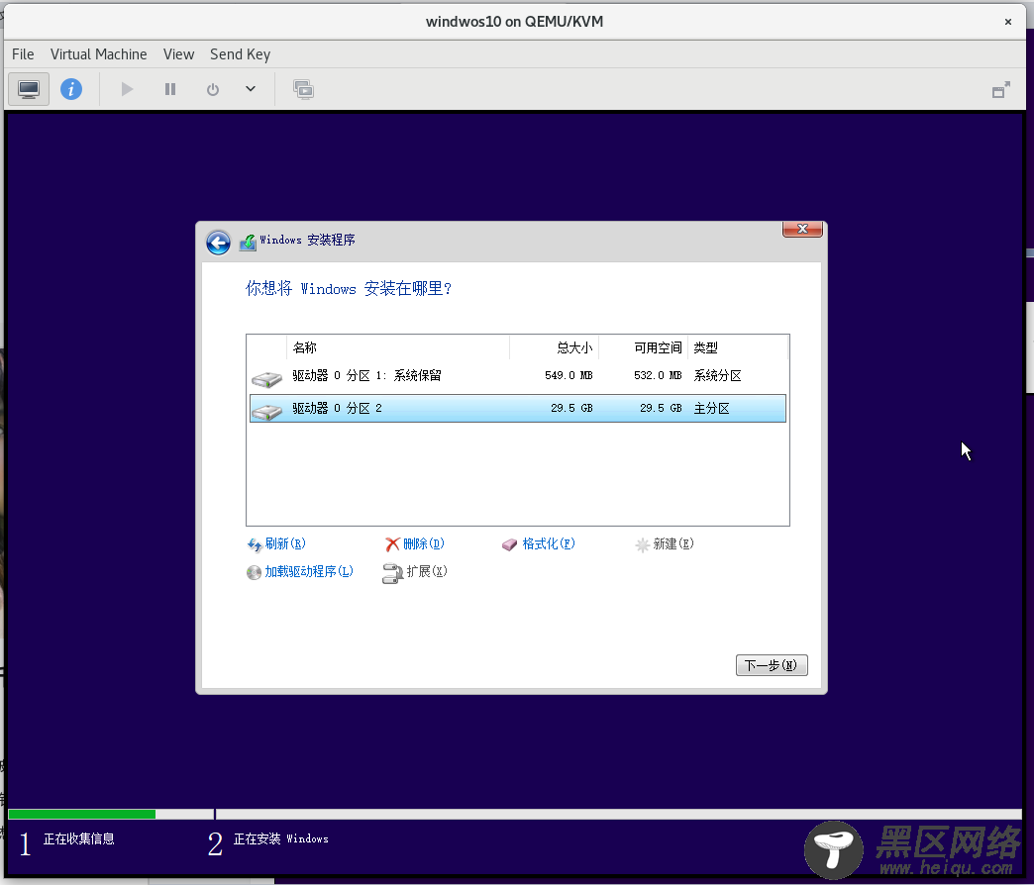Screen dimensions: 1034x885
Task: Toggle fullscreen console view icon
Action: [x=1001, y=90]
